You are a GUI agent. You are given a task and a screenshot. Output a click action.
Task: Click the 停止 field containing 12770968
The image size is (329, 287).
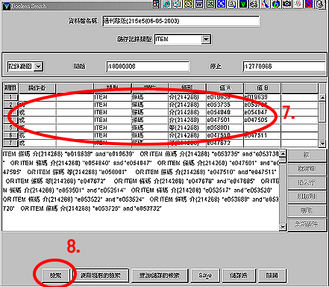click(284, 67)
